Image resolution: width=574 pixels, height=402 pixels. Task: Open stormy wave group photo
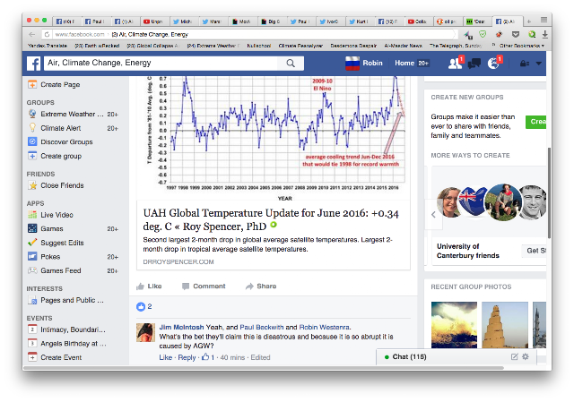click(x=454, y=324)
